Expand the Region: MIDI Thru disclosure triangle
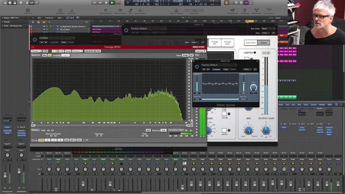Screen dimensions: 345x194 (x=3, y=18)
